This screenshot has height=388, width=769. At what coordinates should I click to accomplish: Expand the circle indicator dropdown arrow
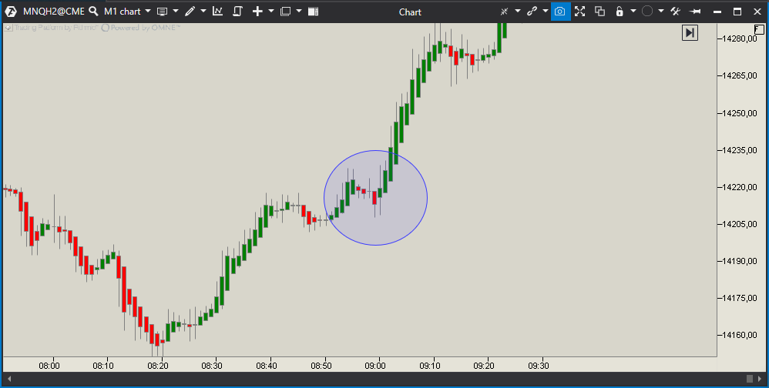(661, 12)
